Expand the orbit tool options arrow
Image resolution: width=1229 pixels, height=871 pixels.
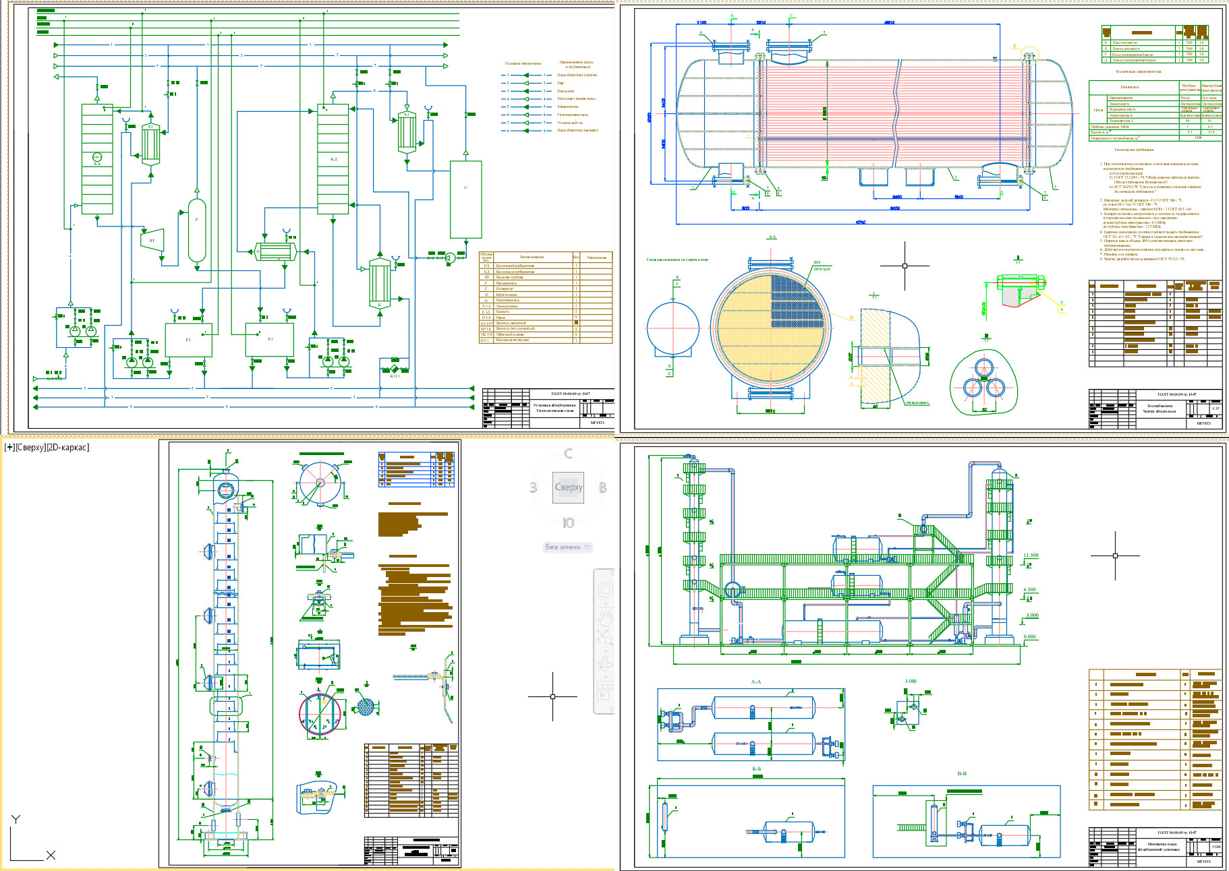(x=605, y=677)
